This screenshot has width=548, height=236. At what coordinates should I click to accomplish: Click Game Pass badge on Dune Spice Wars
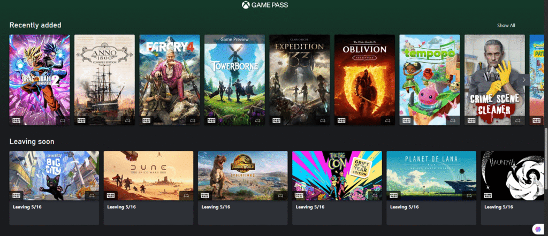pyautogui.click(x=110, y=195)
